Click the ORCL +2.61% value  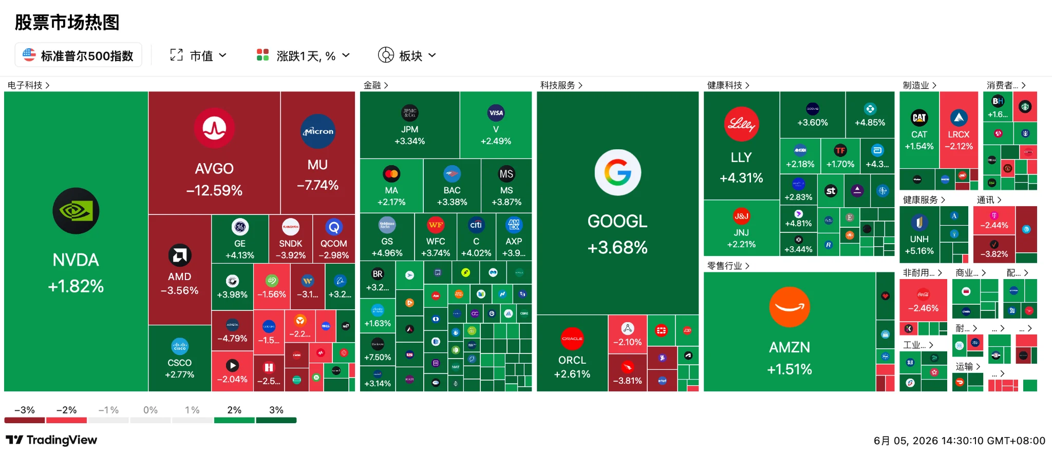point(572,374)
